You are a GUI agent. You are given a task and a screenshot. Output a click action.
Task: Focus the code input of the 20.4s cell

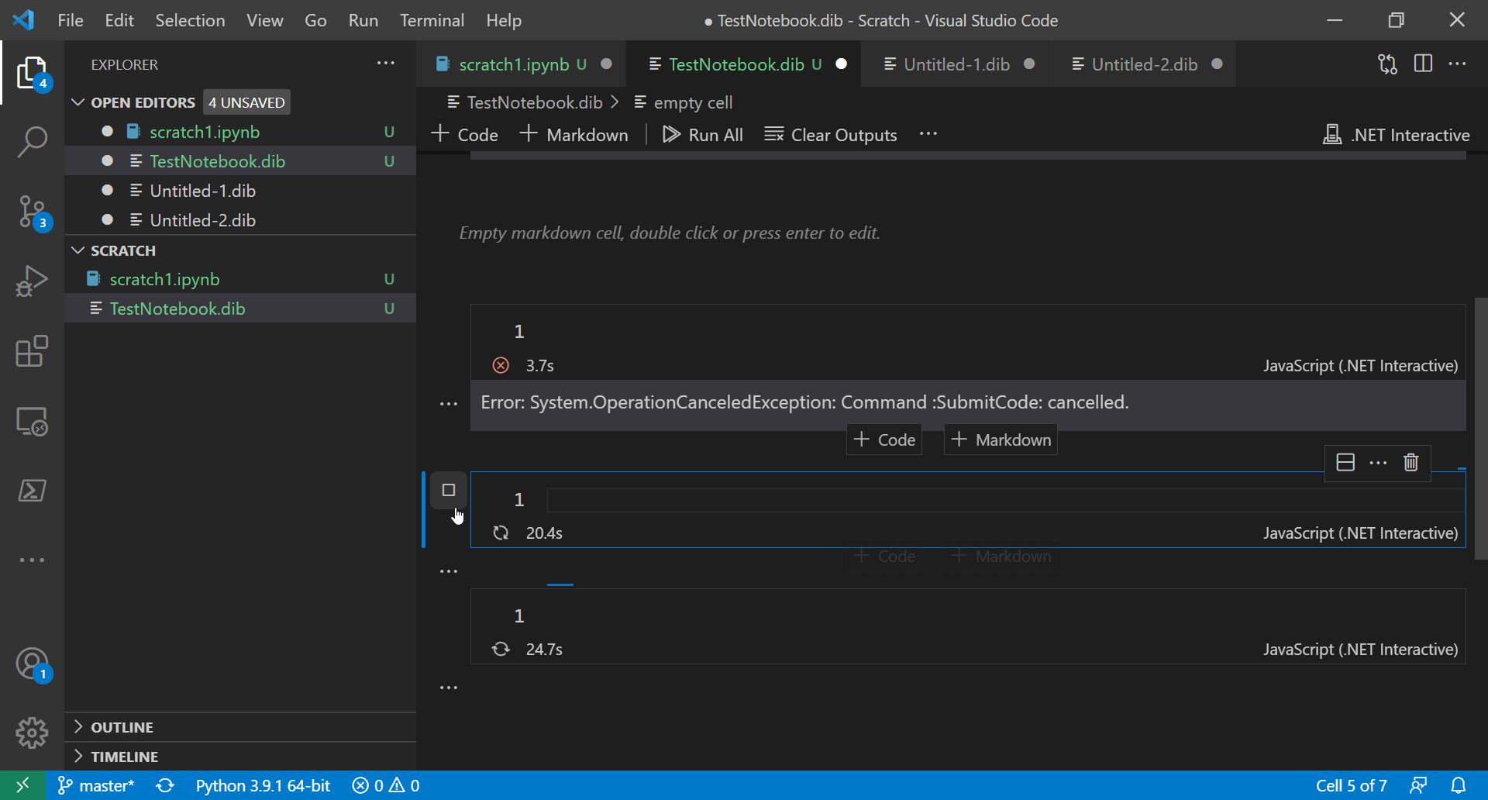(1005, 500)
